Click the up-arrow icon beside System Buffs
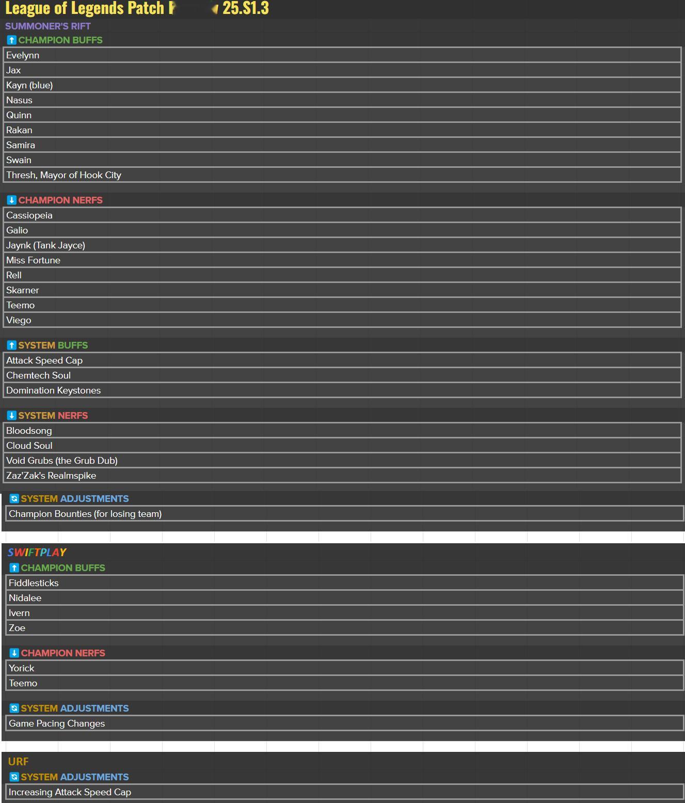The width and height of the screenshot is (685, 803). pos(12,345)
